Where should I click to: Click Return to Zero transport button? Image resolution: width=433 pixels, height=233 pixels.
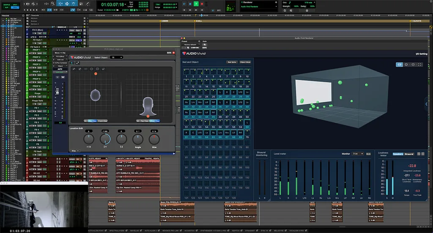[x=184, y=10]
